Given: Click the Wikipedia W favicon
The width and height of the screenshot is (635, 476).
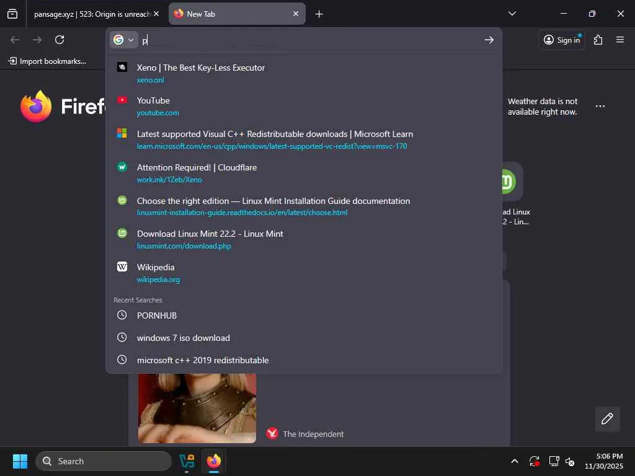Looking at the screenshot, I should (122, 267).
